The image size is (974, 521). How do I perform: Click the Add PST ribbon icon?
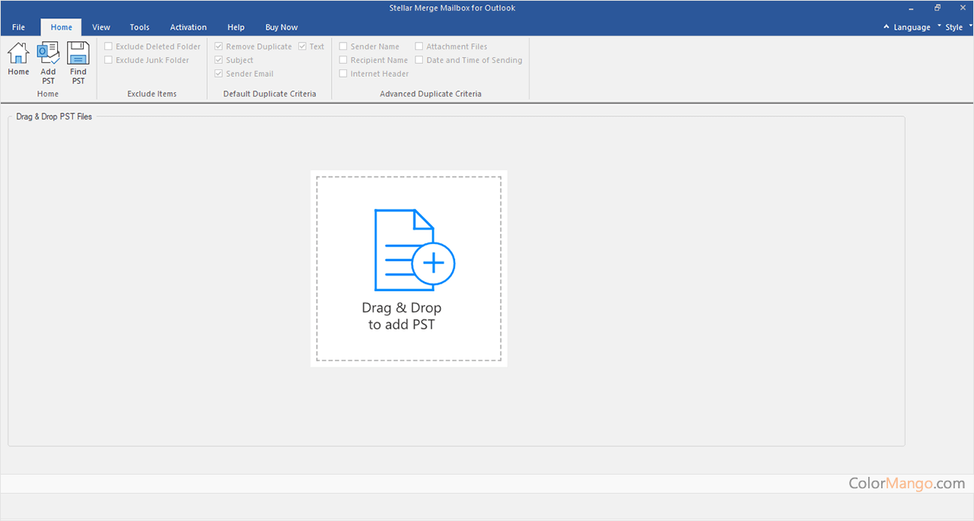(48, 63)
